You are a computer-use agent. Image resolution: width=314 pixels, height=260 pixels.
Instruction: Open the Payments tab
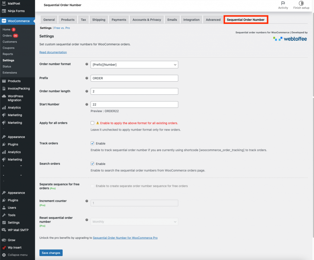(119, 20)
